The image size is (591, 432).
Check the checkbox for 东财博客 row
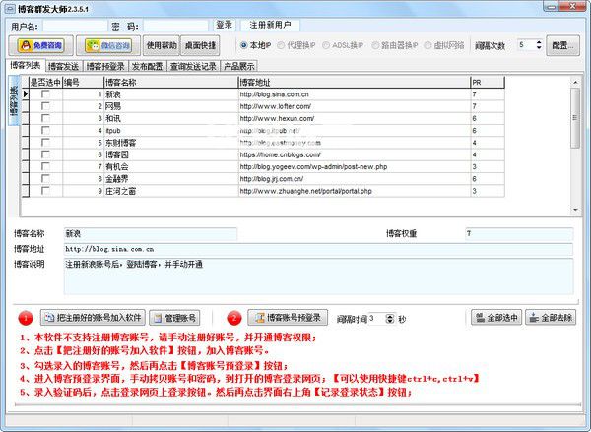point(45,142)
